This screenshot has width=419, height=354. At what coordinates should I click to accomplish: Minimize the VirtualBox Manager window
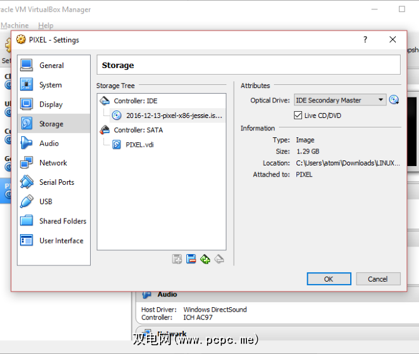[x=375, y=9]
